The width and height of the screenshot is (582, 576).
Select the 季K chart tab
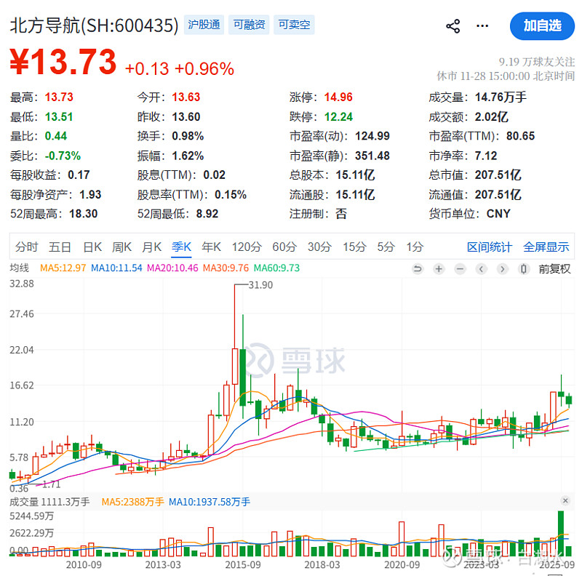181,247
